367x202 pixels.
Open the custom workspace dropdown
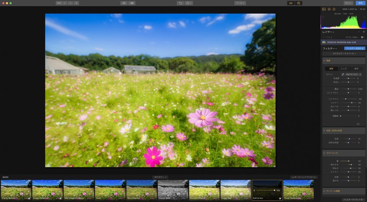coord(344,54)
